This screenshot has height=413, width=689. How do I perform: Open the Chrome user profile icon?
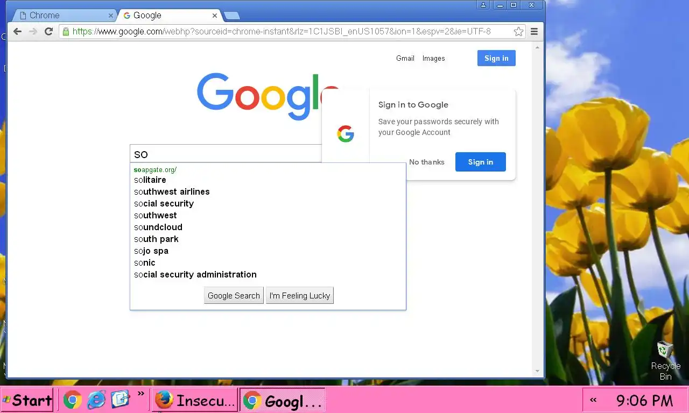pos(483,5)
